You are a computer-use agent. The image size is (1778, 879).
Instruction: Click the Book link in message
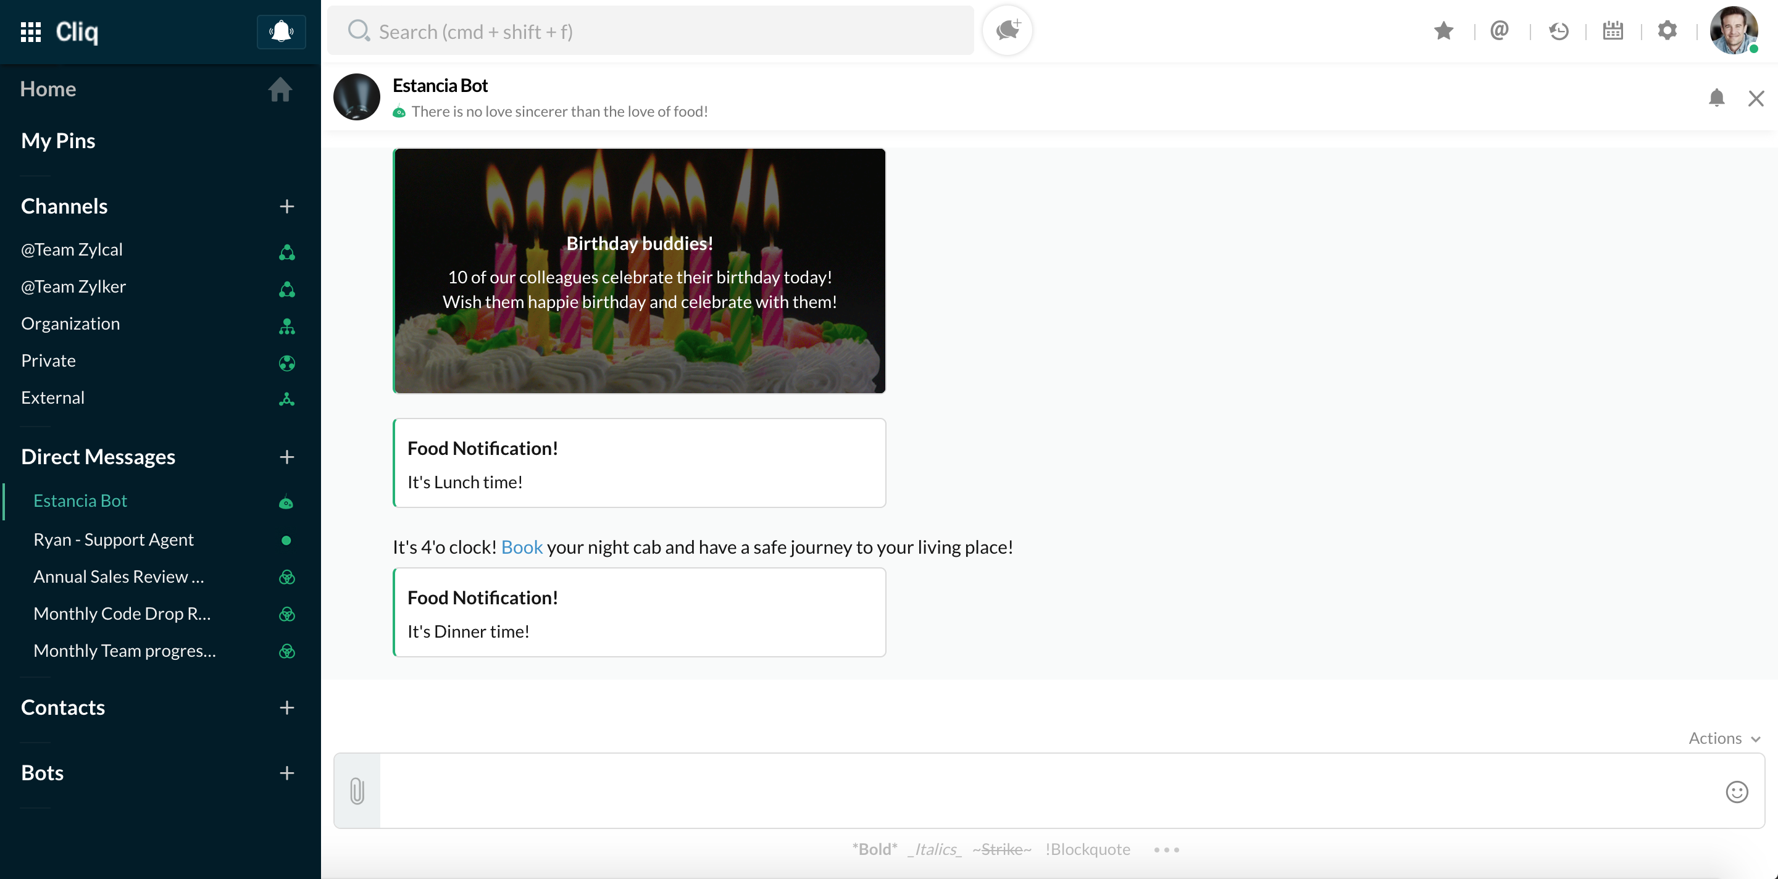521,547
